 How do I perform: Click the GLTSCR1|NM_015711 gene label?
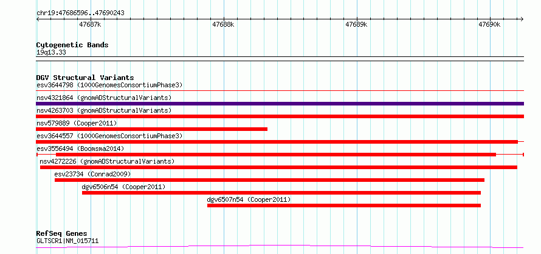click(67, 241)
